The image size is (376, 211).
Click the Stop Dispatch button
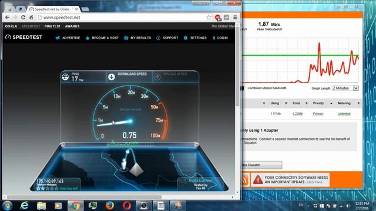point(261,165)
